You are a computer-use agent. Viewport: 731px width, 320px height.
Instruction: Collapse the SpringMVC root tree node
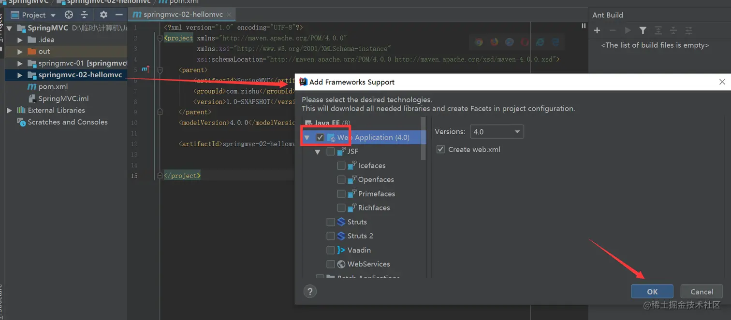[10, 28]
